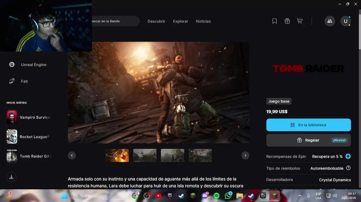Click the Juego base badge
Screen dimensions: 361x202
click(279, 101)
